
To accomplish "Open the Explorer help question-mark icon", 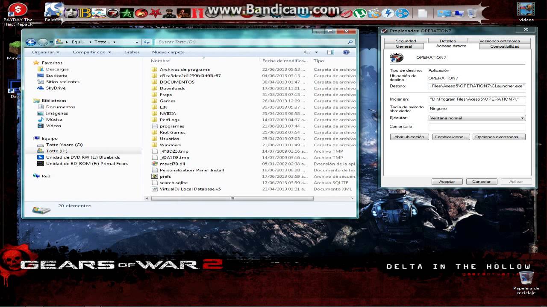I will point(346,52).
